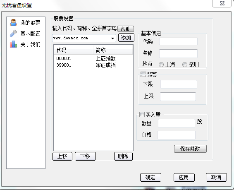Delete the stock with 删除
Image resolution: width=234 pixels, height=190 pixels.
(x=123, y=156)
